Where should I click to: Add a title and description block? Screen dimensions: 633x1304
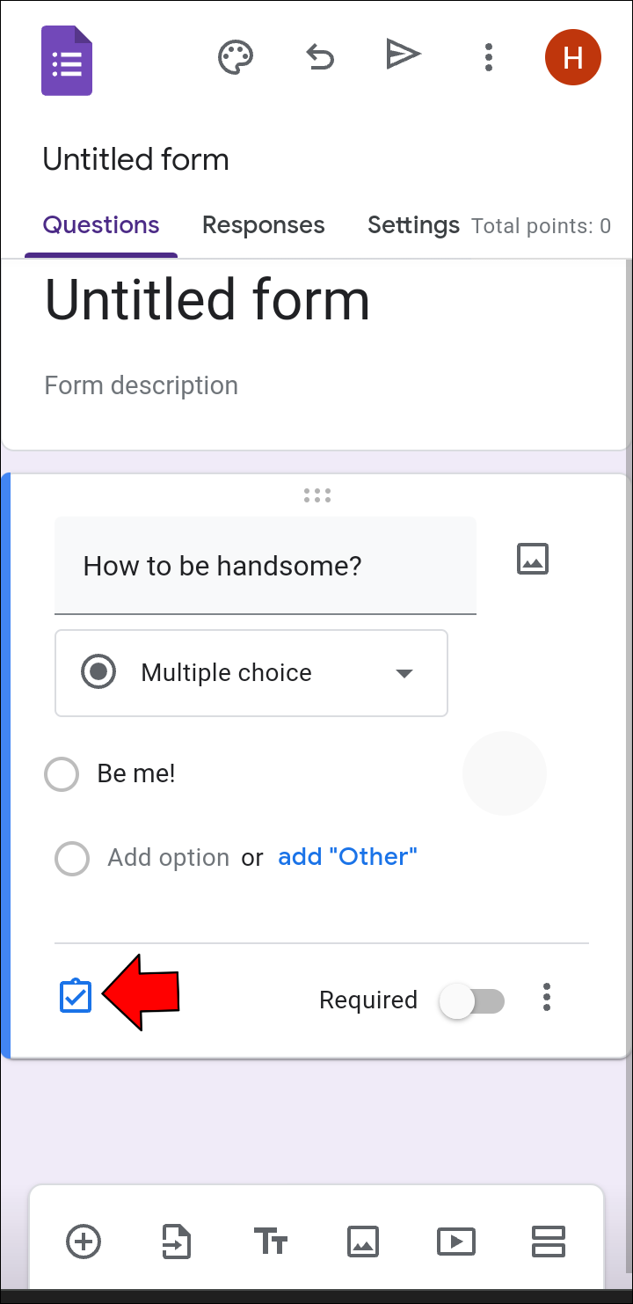click(271, 1242)
